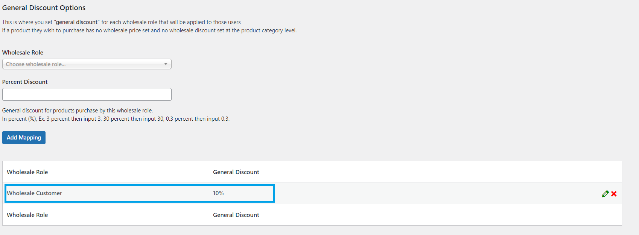Click the dropdown arrow of wholesale role selector
The height and width of the screenshot is (235, 639).
tap(166, 64)
